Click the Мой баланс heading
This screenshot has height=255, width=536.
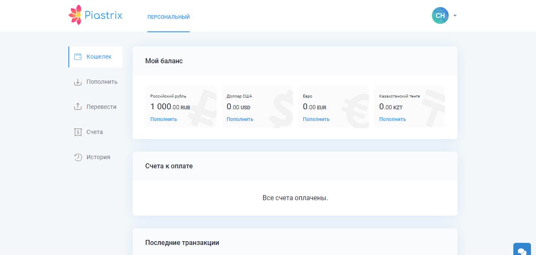(164, 61)
